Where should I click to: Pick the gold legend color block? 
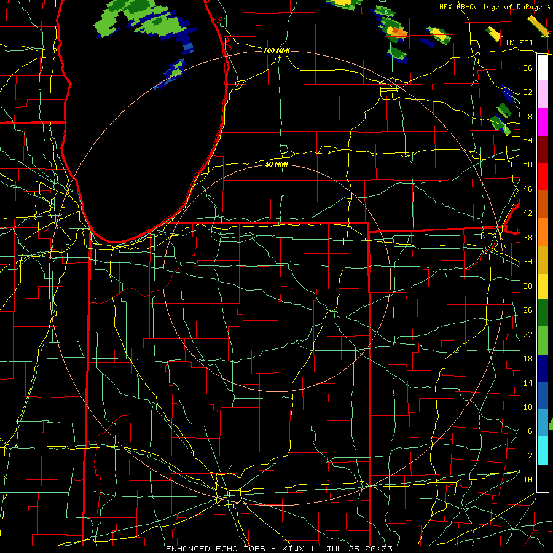(x=543, y=260)
